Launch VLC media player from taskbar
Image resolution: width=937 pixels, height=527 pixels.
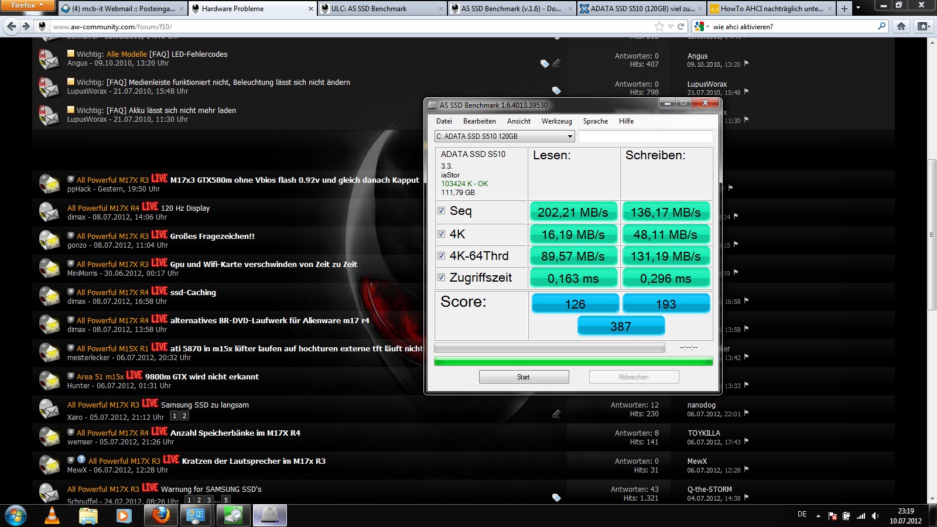[52, 515]
